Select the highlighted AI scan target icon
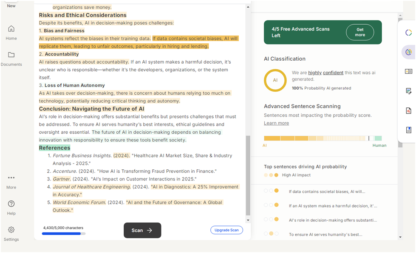 coord(408,52)
